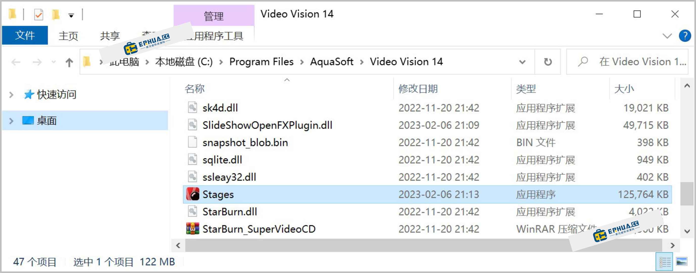
Task: Open the quick access toolbar customize dropdown
Action: coord(71,16)
